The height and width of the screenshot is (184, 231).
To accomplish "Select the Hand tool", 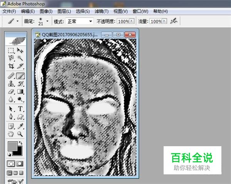I will point(11,134).
